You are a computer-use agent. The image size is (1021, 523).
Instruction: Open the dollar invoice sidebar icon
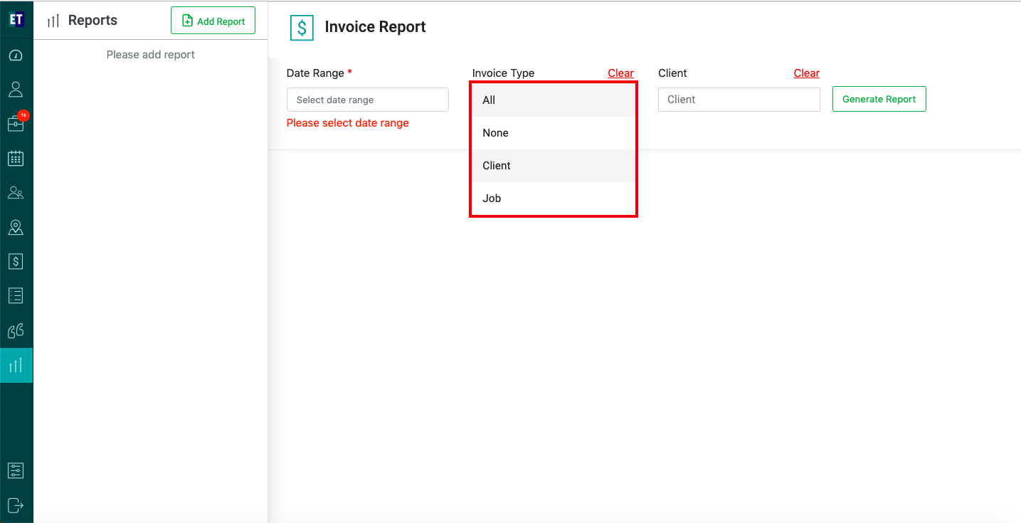point(16,261)
